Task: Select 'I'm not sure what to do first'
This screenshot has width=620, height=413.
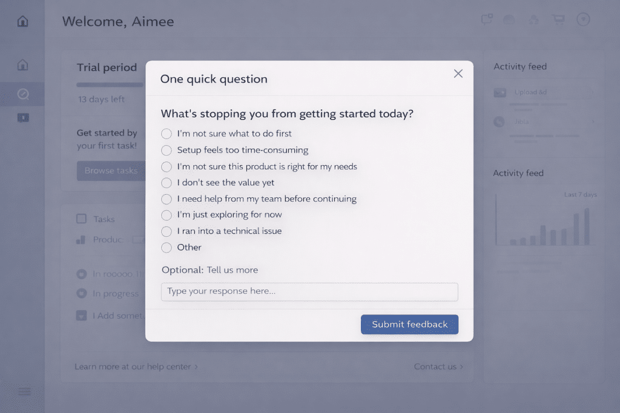Action: coord(166,134)
